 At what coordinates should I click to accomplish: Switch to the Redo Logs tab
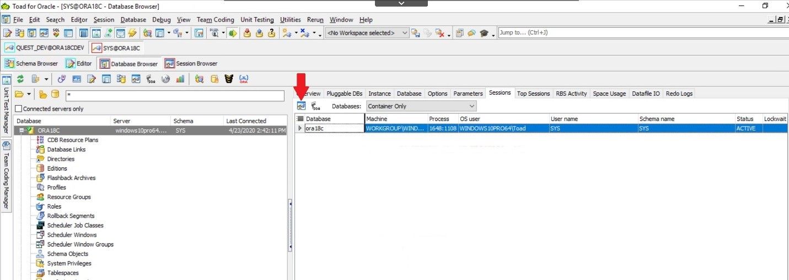(x=679, y=94)
